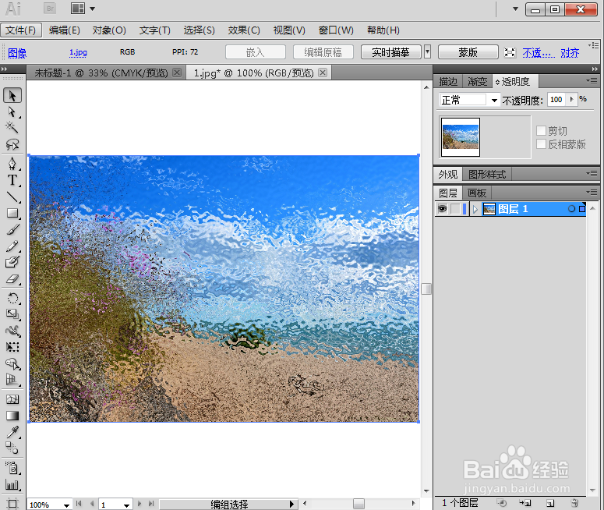Click the Transform icon in control bar
The width and height of the screenshot is (604, 510).
pyautogui.click(x=510, y=52)
